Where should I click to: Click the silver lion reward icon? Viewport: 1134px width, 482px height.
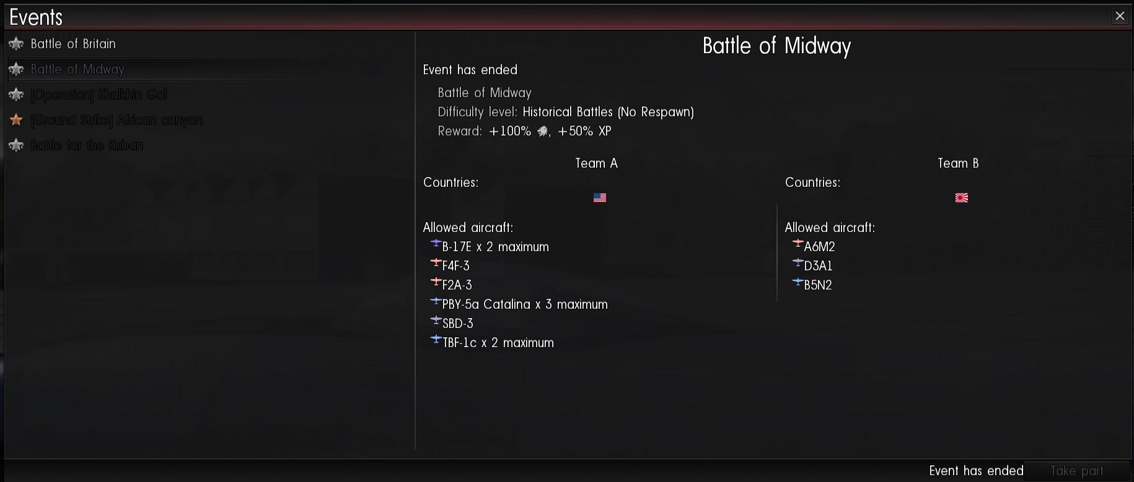[542, 131]
